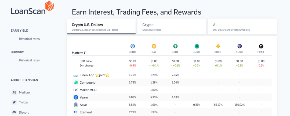Sort by the Platform column header
290x116 pixels.
tap(79, 53)
